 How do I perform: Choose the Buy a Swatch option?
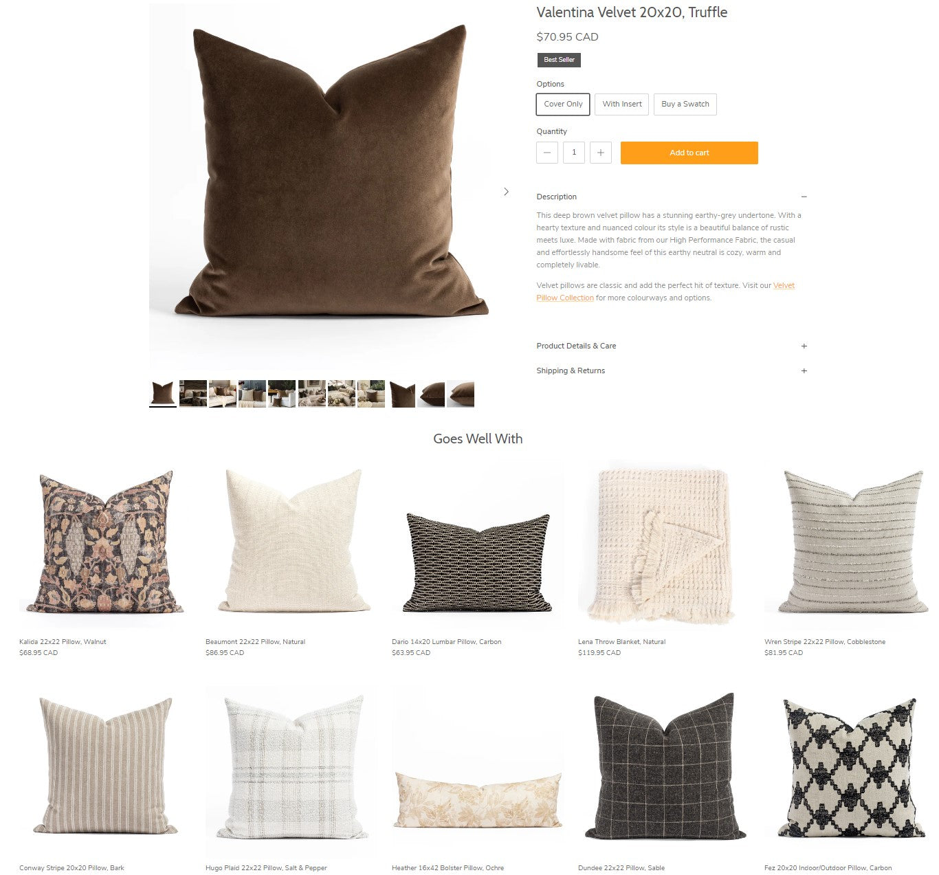click(685, 104)
